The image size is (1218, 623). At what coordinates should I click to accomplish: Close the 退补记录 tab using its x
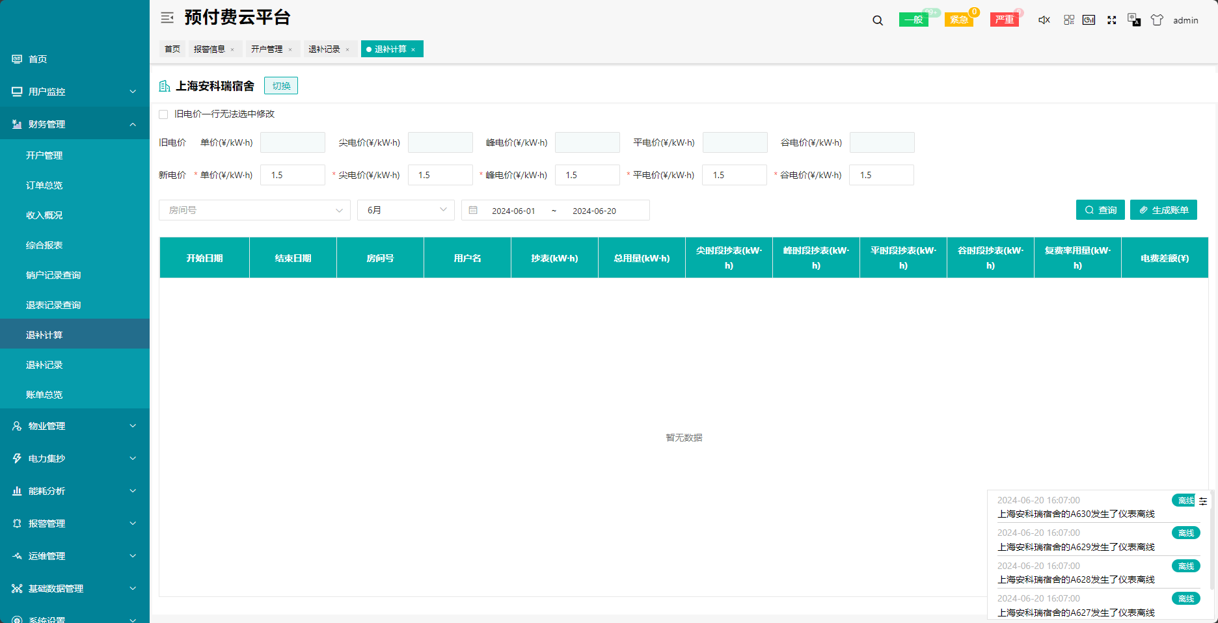[347, 49]
